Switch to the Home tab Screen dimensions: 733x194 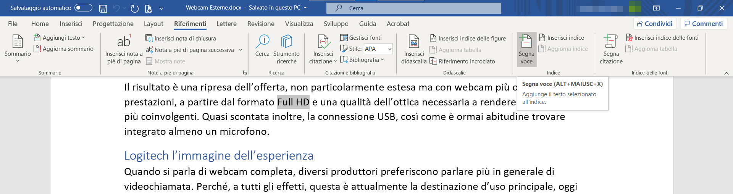click(x=40, y=24)
